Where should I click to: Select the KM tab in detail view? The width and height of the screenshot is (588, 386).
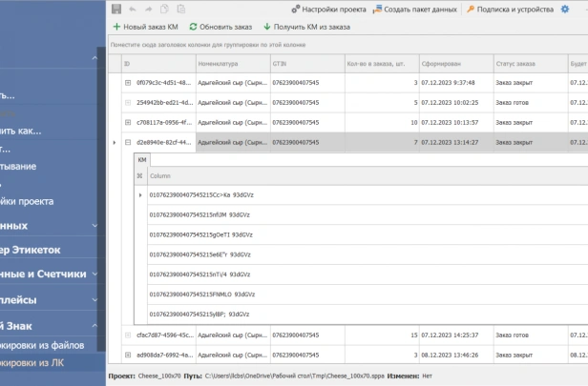(x=142, y=160)
